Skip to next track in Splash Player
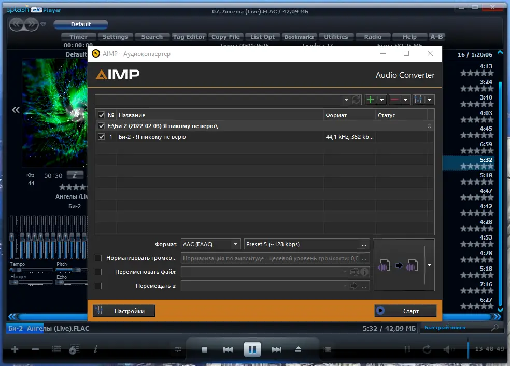Screen dimensions: 510x366 276,349
